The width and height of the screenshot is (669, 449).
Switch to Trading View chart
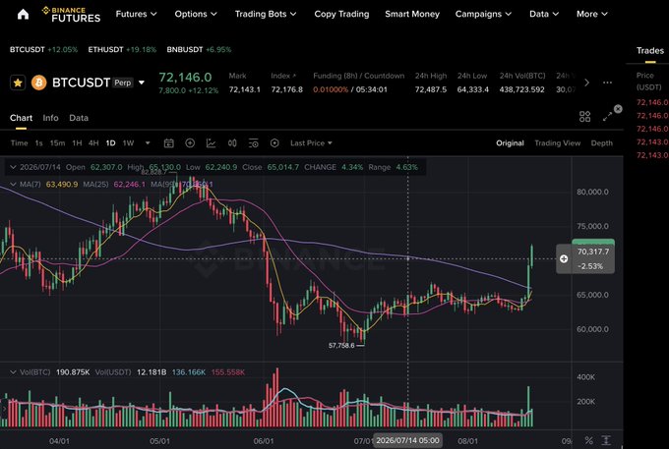coord(557,143)
